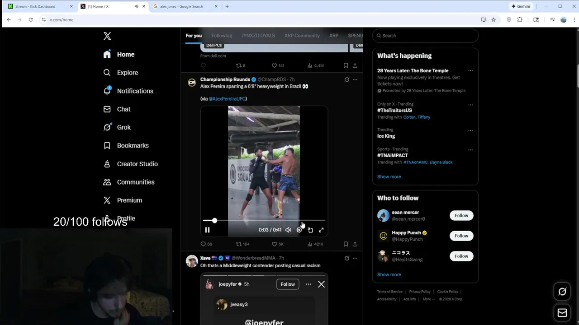Open more options on the Xave post
The height and width of the screenshot is (325, 579).
click(355, 258)
